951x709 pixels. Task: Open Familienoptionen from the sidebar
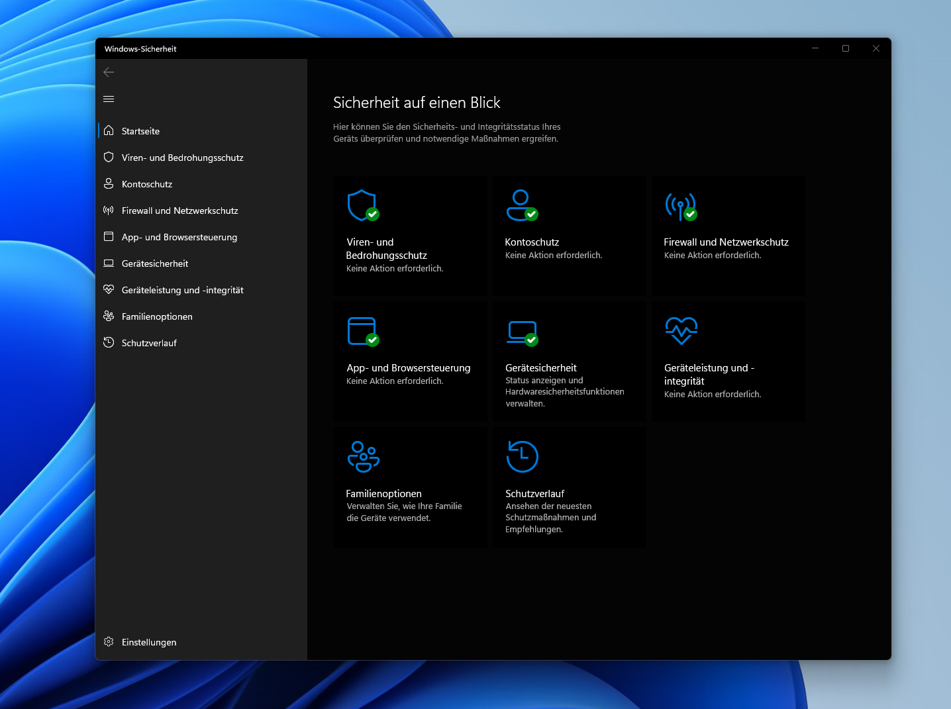coord(201,316)
